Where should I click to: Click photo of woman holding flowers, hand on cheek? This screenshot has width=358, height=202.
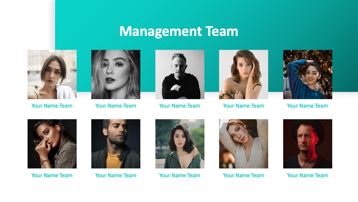click(x=243, y=75)
